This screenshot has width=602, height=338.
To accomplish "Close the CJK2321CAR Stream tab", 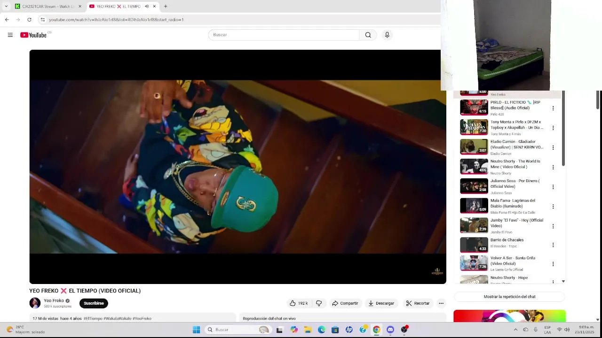I will pos(79,6).
